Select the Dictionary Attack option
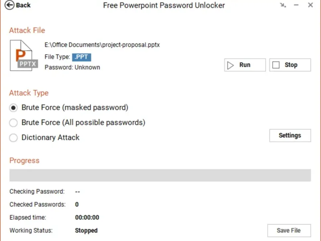The width and height of the screenshot is (321, 241). pyautogui.click(x=14, y=137)
